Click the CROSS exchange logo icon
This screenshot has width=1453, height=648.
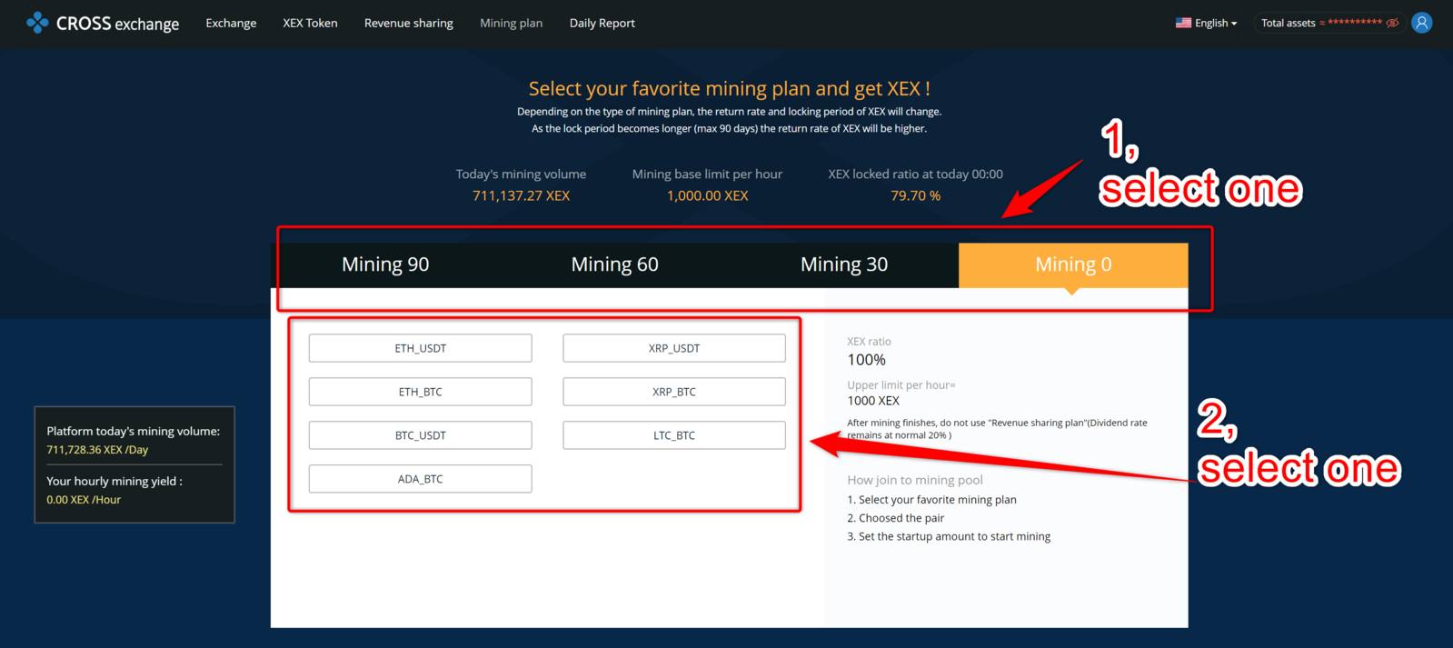37,23
